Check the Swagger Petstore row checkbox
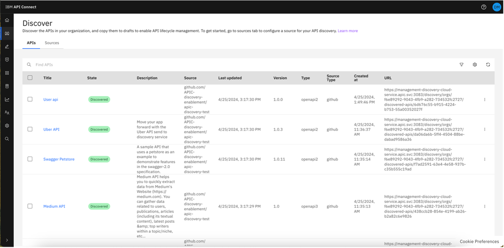504x248 pixels. tap(30, 159)
